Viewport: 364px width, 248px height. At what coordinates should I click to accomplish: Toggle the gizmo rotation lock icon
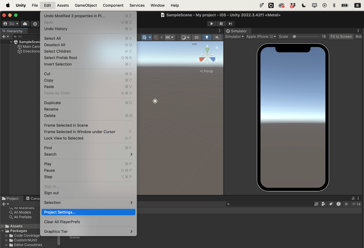217,47
